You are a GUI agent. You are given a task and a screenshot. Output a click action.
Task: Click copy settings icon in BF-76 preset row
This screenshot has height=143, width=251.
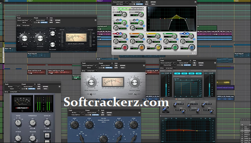pos(39,23)
